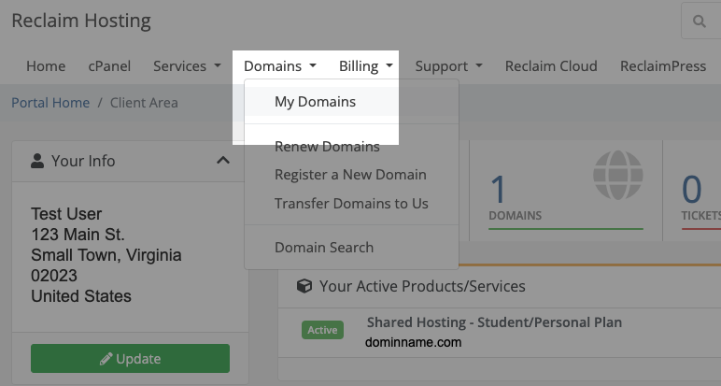This screenshot has height=386, width=721.
Task: Click the box icon beside Active Products/Services
Action: click(304, 286)
